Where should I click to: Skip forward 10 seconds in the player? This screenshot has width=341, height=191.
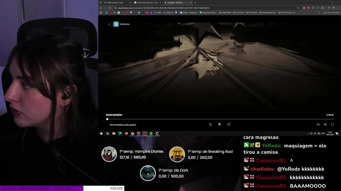[x=229, y=124]
